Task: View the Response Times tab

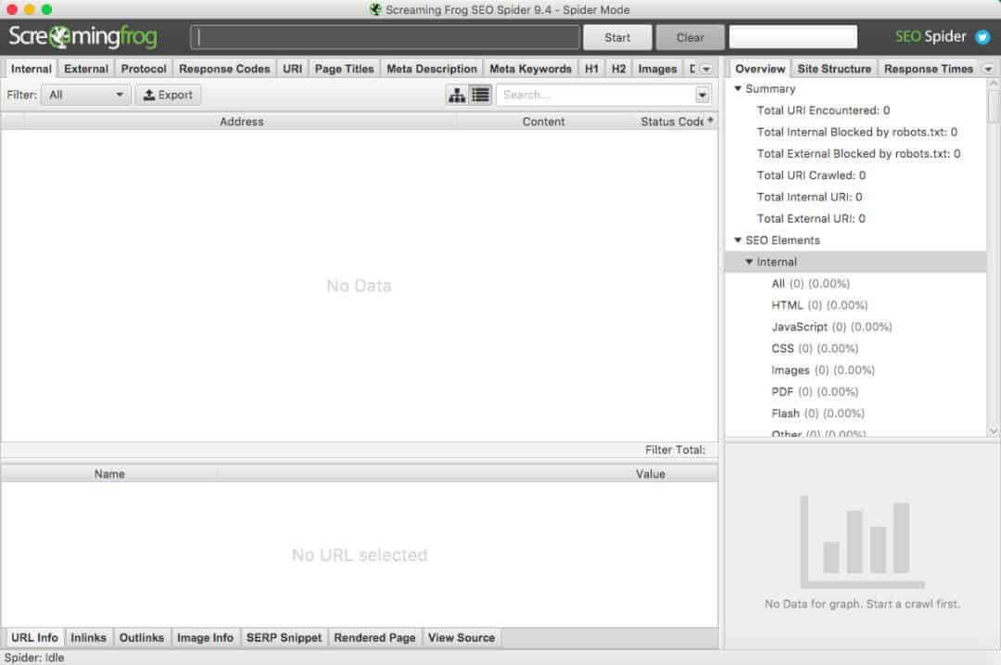Action: pos(928,69)
